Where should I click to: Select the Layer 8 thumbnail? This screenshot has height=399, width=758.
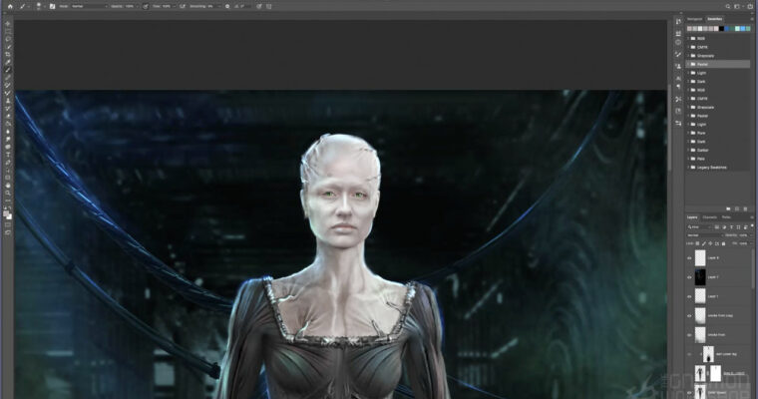click(x=700, y=257)
